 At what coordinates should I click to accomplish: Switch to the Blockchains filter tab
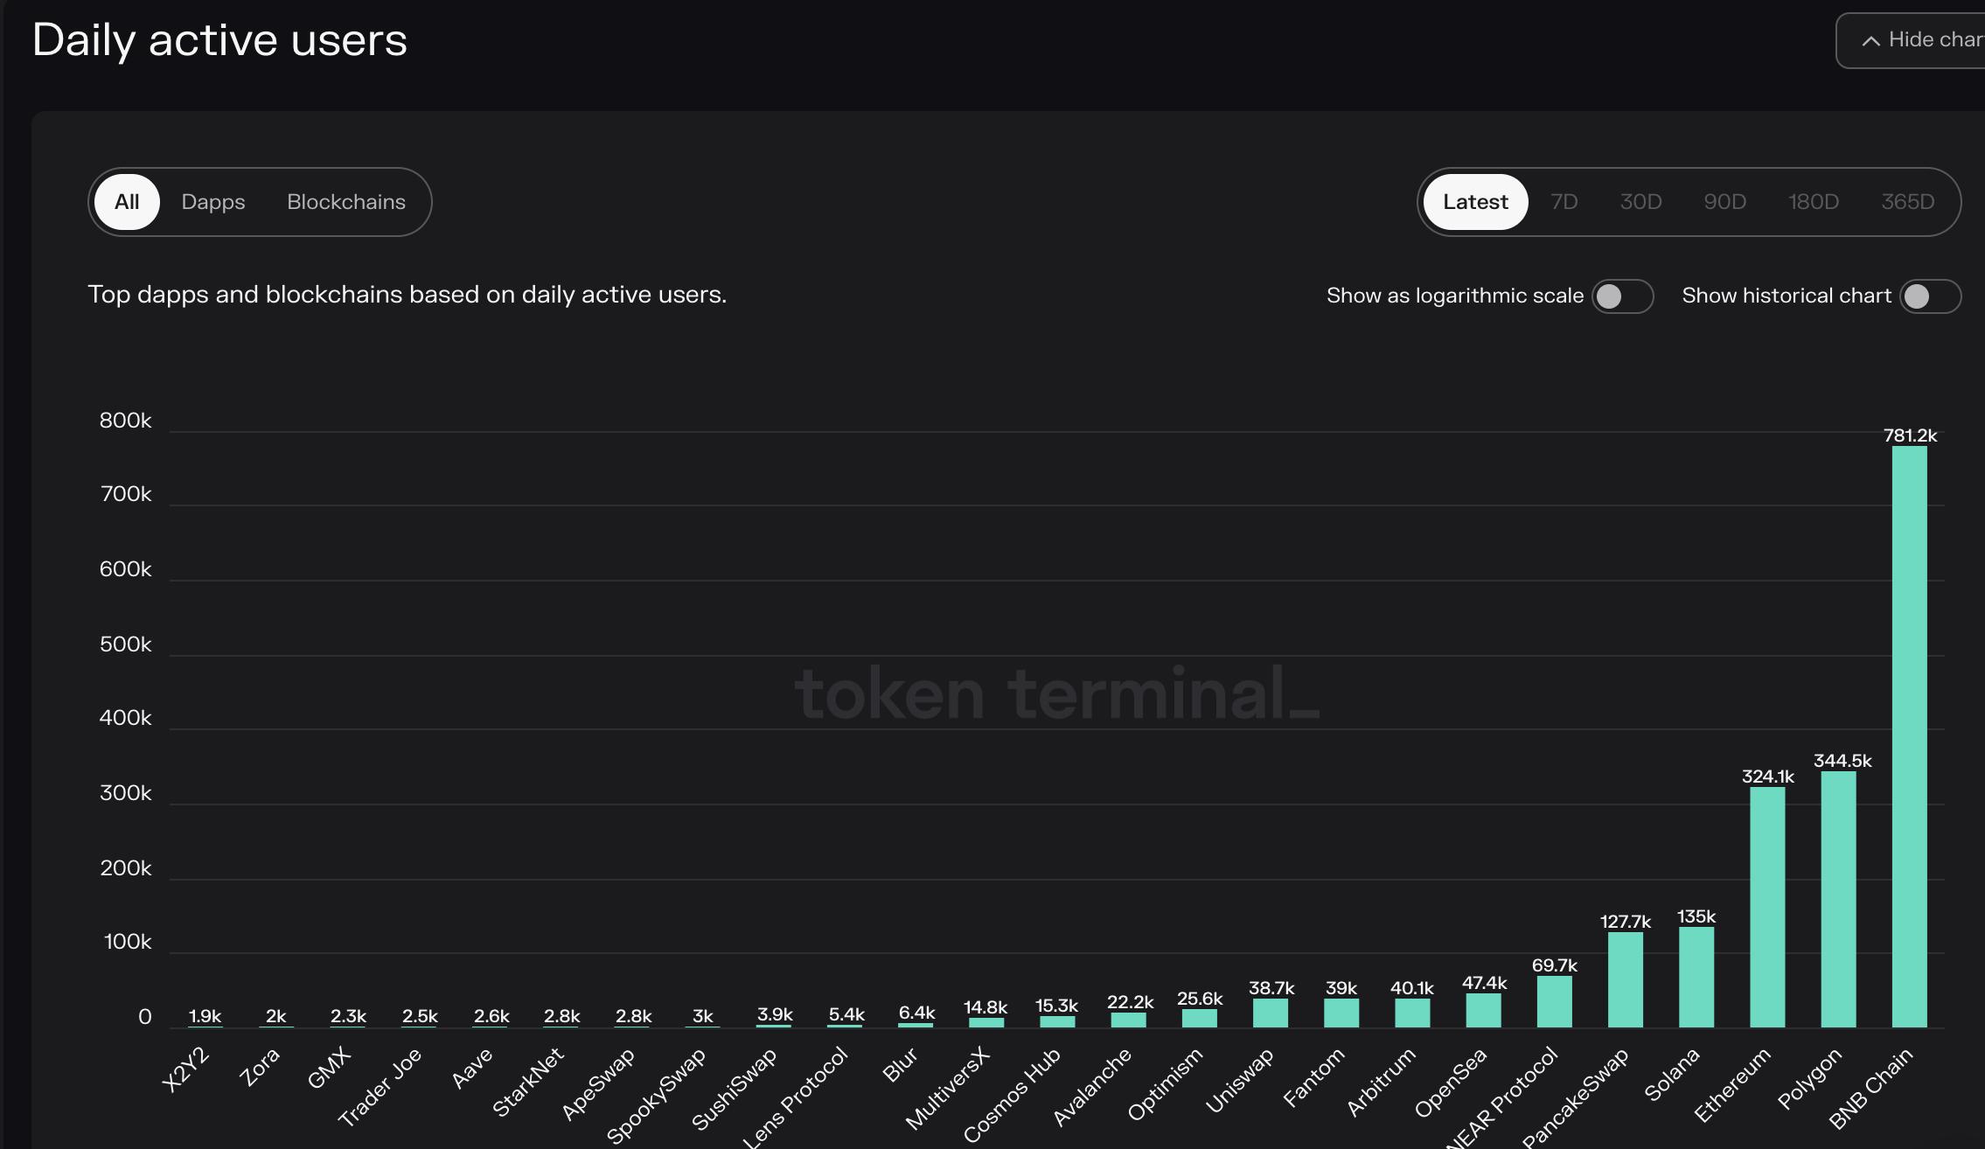346,202
